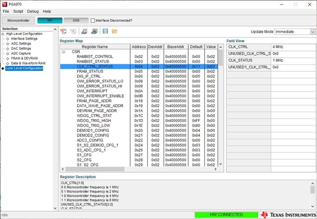Click the HW CONNECTED status indicator
The width and height of the screenshot is (317, 219).
coord(226,215)
